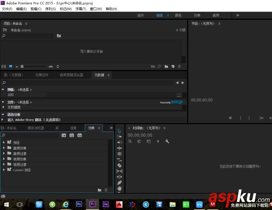The image size is (272, 210).
Task: Switch to the 媒体浏览器 tab
Action: point(36,128)
